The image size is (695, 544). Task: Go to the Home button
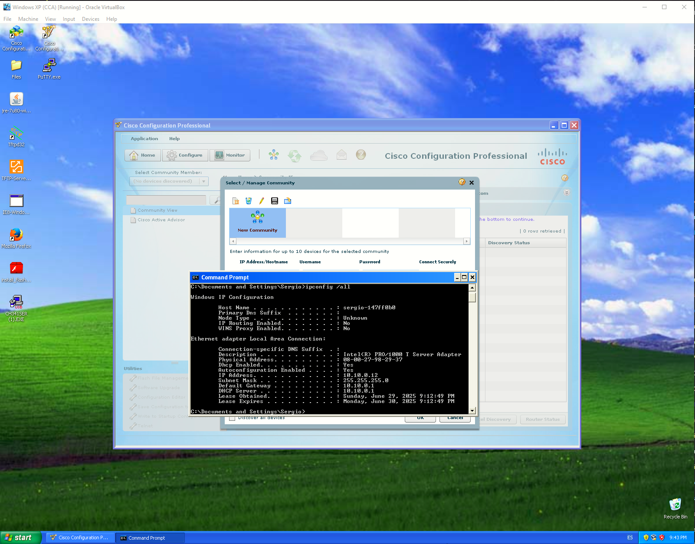click(143, 155)
